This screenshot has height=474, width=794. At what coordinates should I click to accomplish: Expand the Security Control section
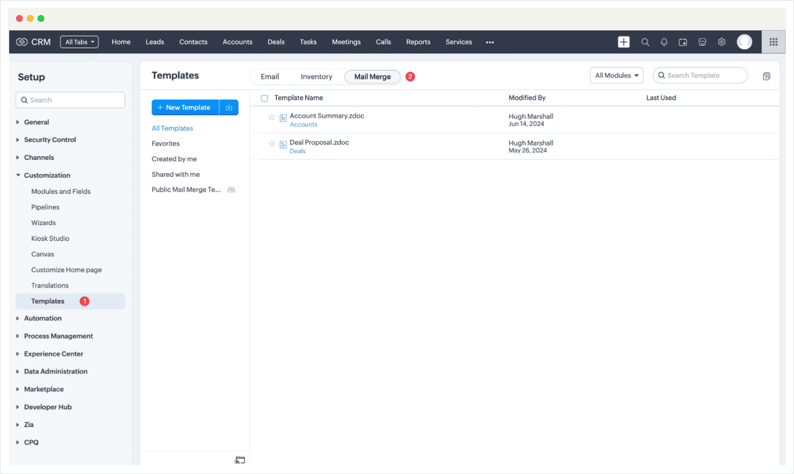pyautogui.click(x=18, y=140)
